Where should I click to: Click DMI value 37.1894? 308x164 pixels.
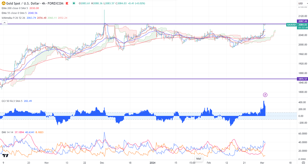coord(19,132)
